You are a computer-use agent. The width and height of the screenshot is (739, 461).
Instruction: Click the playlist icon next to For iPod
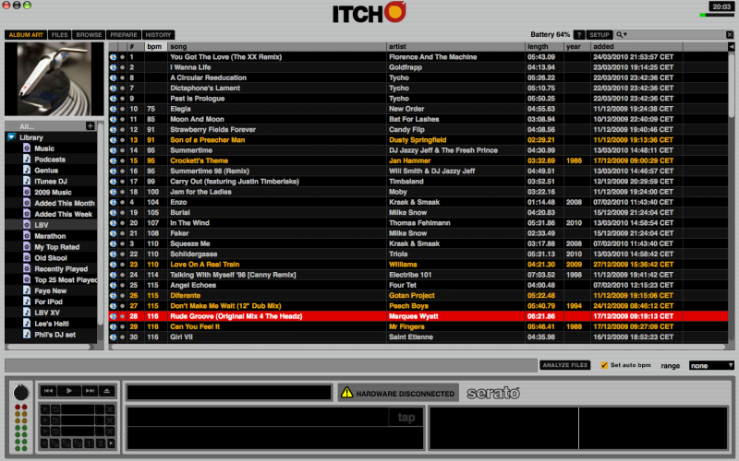27,301
